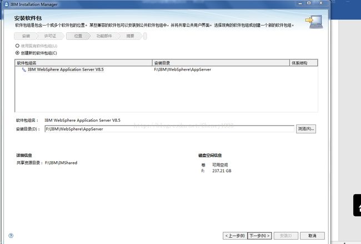Click the help question mark icon
The height and width of the screenshot is (244, 361).
(11, 236)
